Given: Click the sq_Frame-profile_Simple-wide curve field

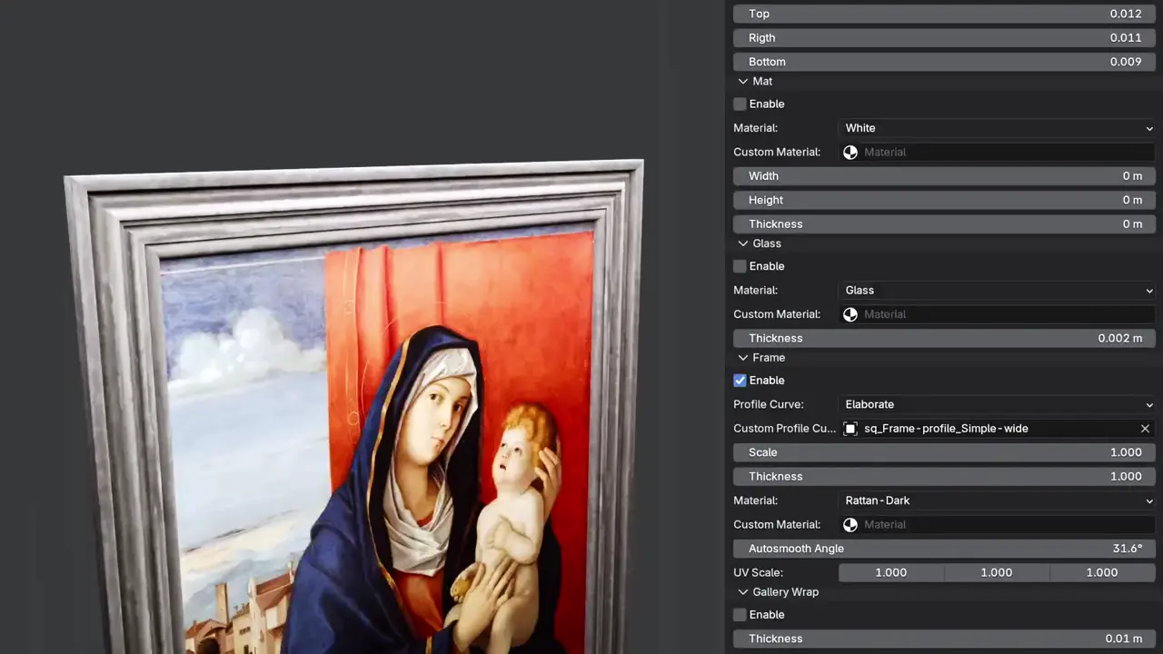Looking at the screenshot, I should pos(997,429).
